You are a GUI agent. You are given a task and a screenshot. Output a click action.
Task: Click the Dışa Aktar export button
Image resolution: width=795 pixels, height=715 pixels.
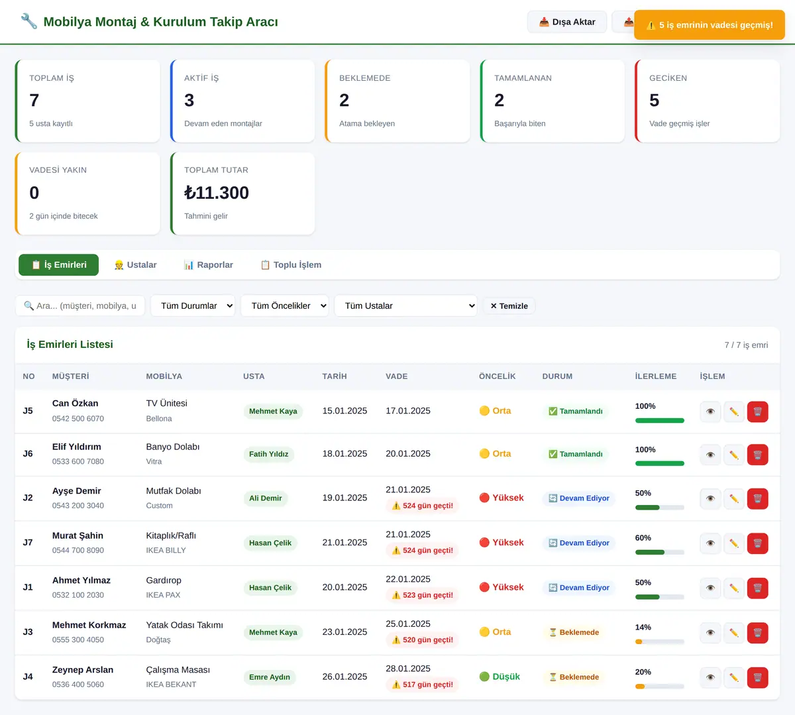pos(567,22)
